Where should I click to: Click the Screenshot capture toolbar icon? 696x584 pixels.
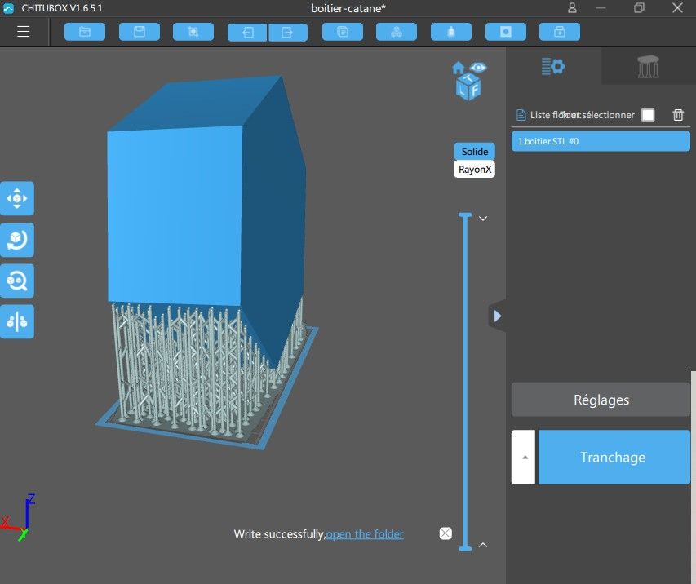tap(193, 32)
